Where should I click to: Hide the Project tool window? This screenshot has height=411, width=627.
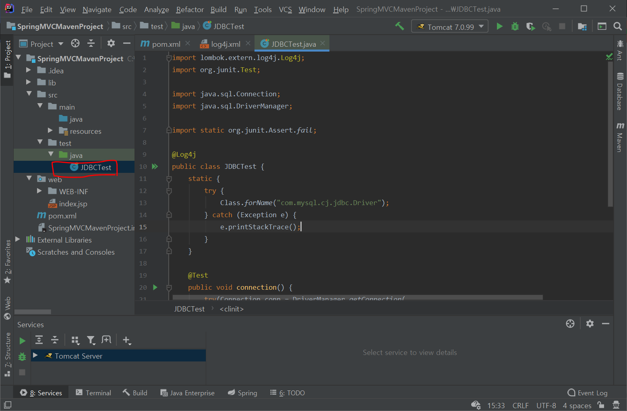click(x=126, y=44)
